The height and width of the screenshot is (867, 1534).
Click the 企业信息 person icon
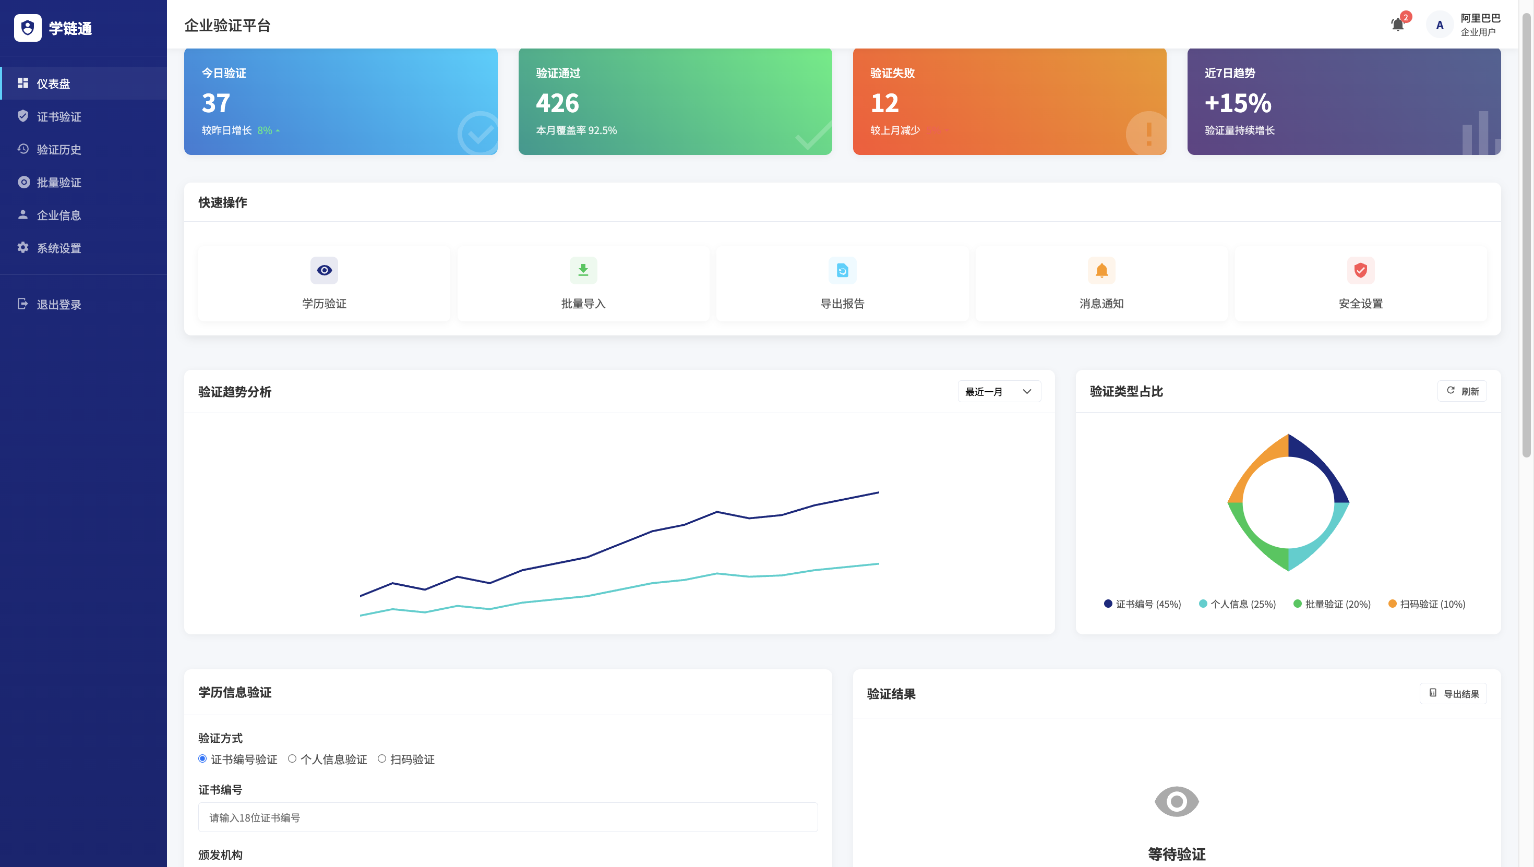22,214
